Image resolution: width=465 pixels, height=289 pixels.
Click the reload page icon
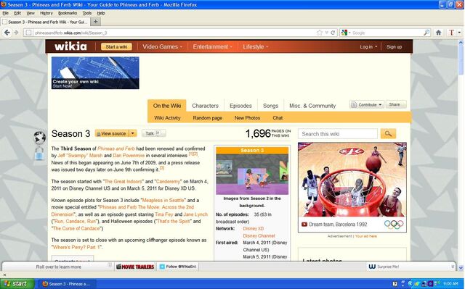pos(333,33)
